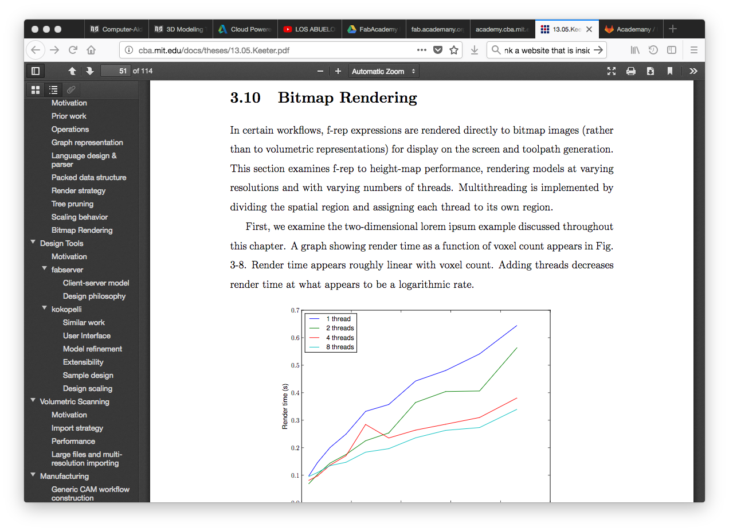Open Graph representation outline entry
The height and width of the screenshot is (531, 729).
(87, 142)
